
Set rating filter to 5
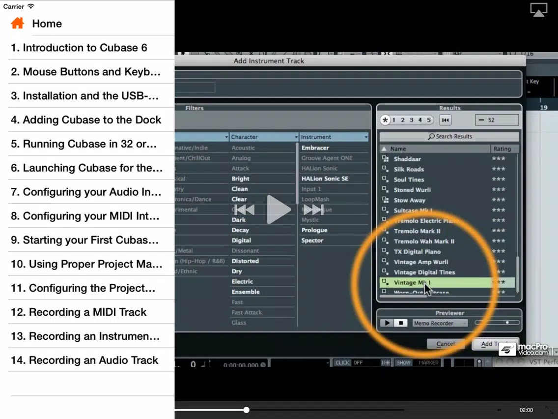tap(429, 120)
